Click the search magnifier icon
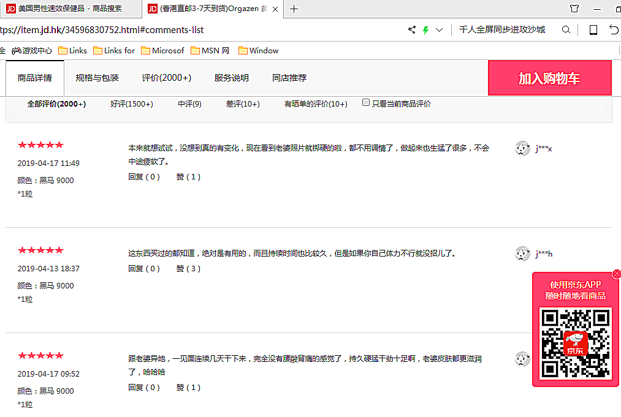This screenshot has width=621, height=417. click(566, 30)
